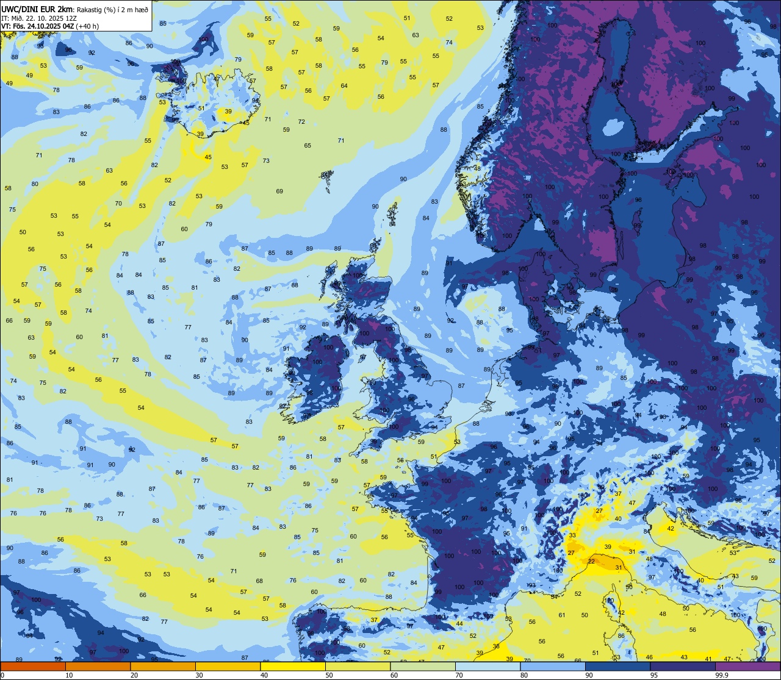Click the '61' humidity value on the map
Screen dimensions: 781x680
click(562, 615)
